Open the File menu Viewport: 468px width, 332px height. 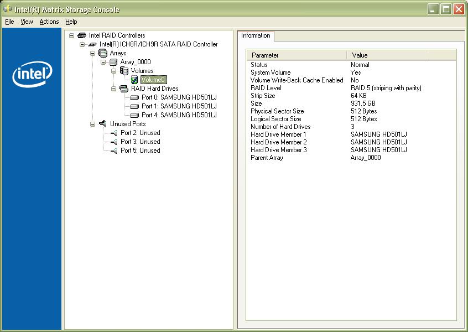pyautogui.click(x=9, y=22)
